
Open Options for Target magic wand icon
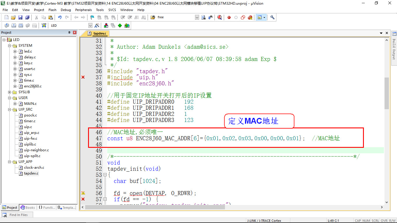click(x=97, y=26)
